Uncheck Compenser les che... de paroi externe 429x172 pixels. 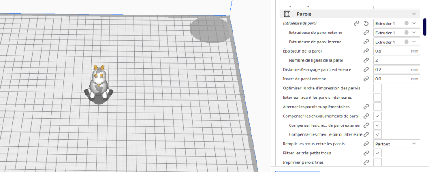377,125
